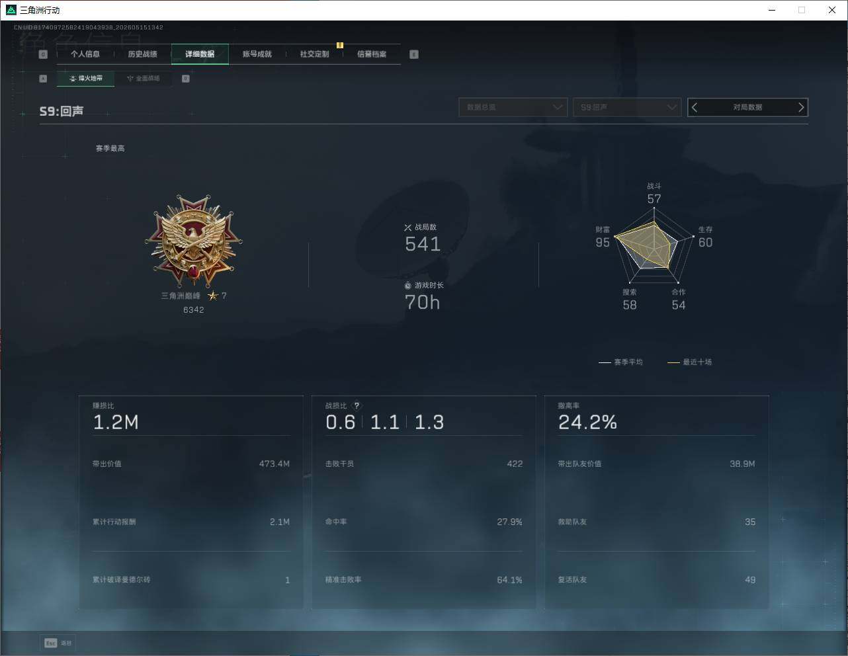The height and width of the screenshot is (656, 848).
Task: Click the 0.6 战损比 value
Action: coord(341,423)
